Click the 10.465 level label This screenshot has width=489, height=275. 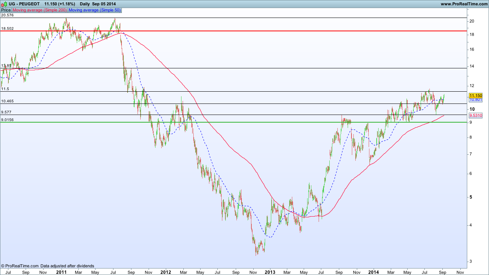(x=7, y=101)
